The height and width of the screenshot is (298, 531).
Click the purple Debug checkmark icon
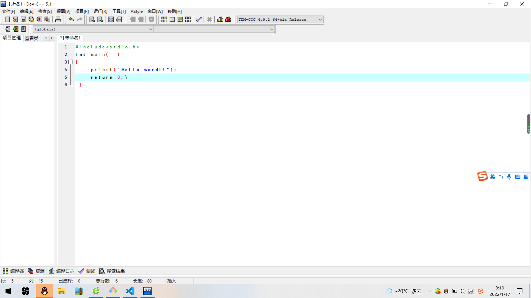(x=199, y=20)
